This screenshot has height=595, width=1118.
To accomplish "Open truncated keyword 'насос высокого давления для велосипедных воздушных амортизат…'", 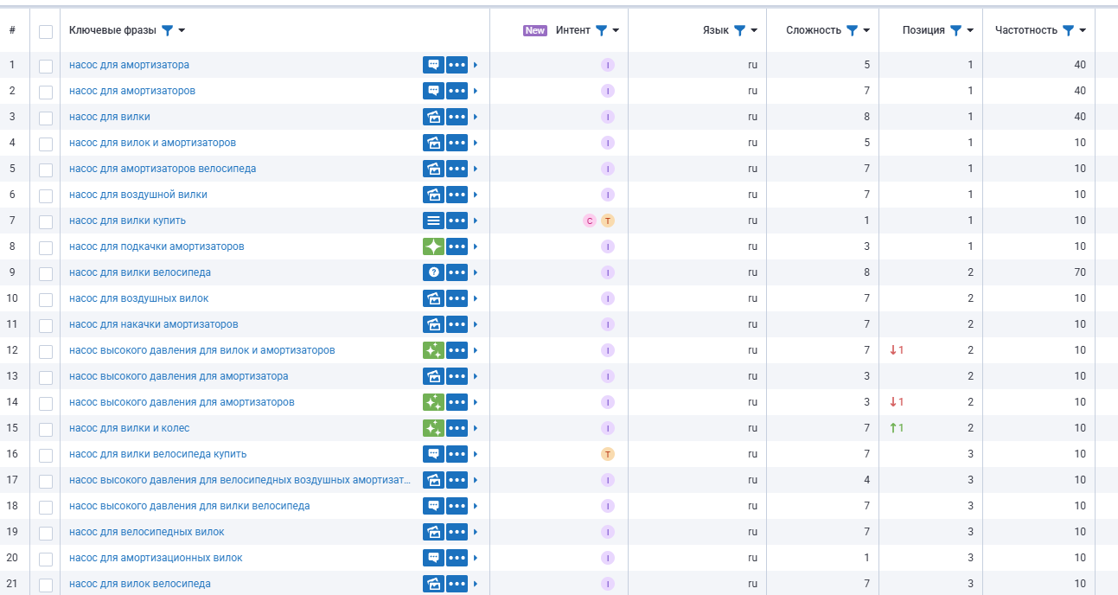I will (240, 480).
